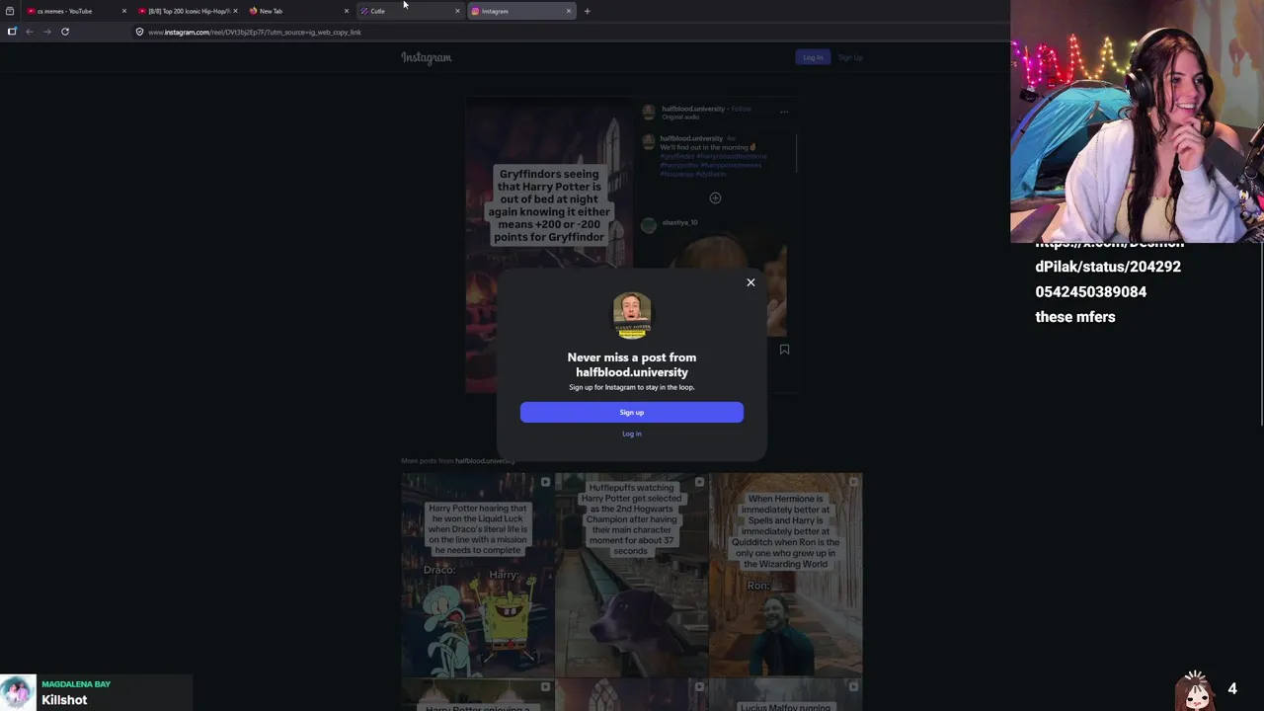Image resolution: width=1264 pixels, height=711 pixels.
Task: Reload the Instagram page
Action: [x=65, y=32]
